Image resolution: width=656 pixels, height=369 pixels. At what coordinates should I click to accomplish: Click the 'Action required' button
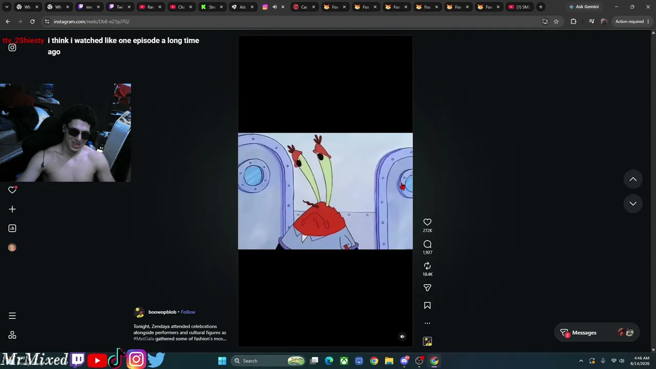pos(629,22)
